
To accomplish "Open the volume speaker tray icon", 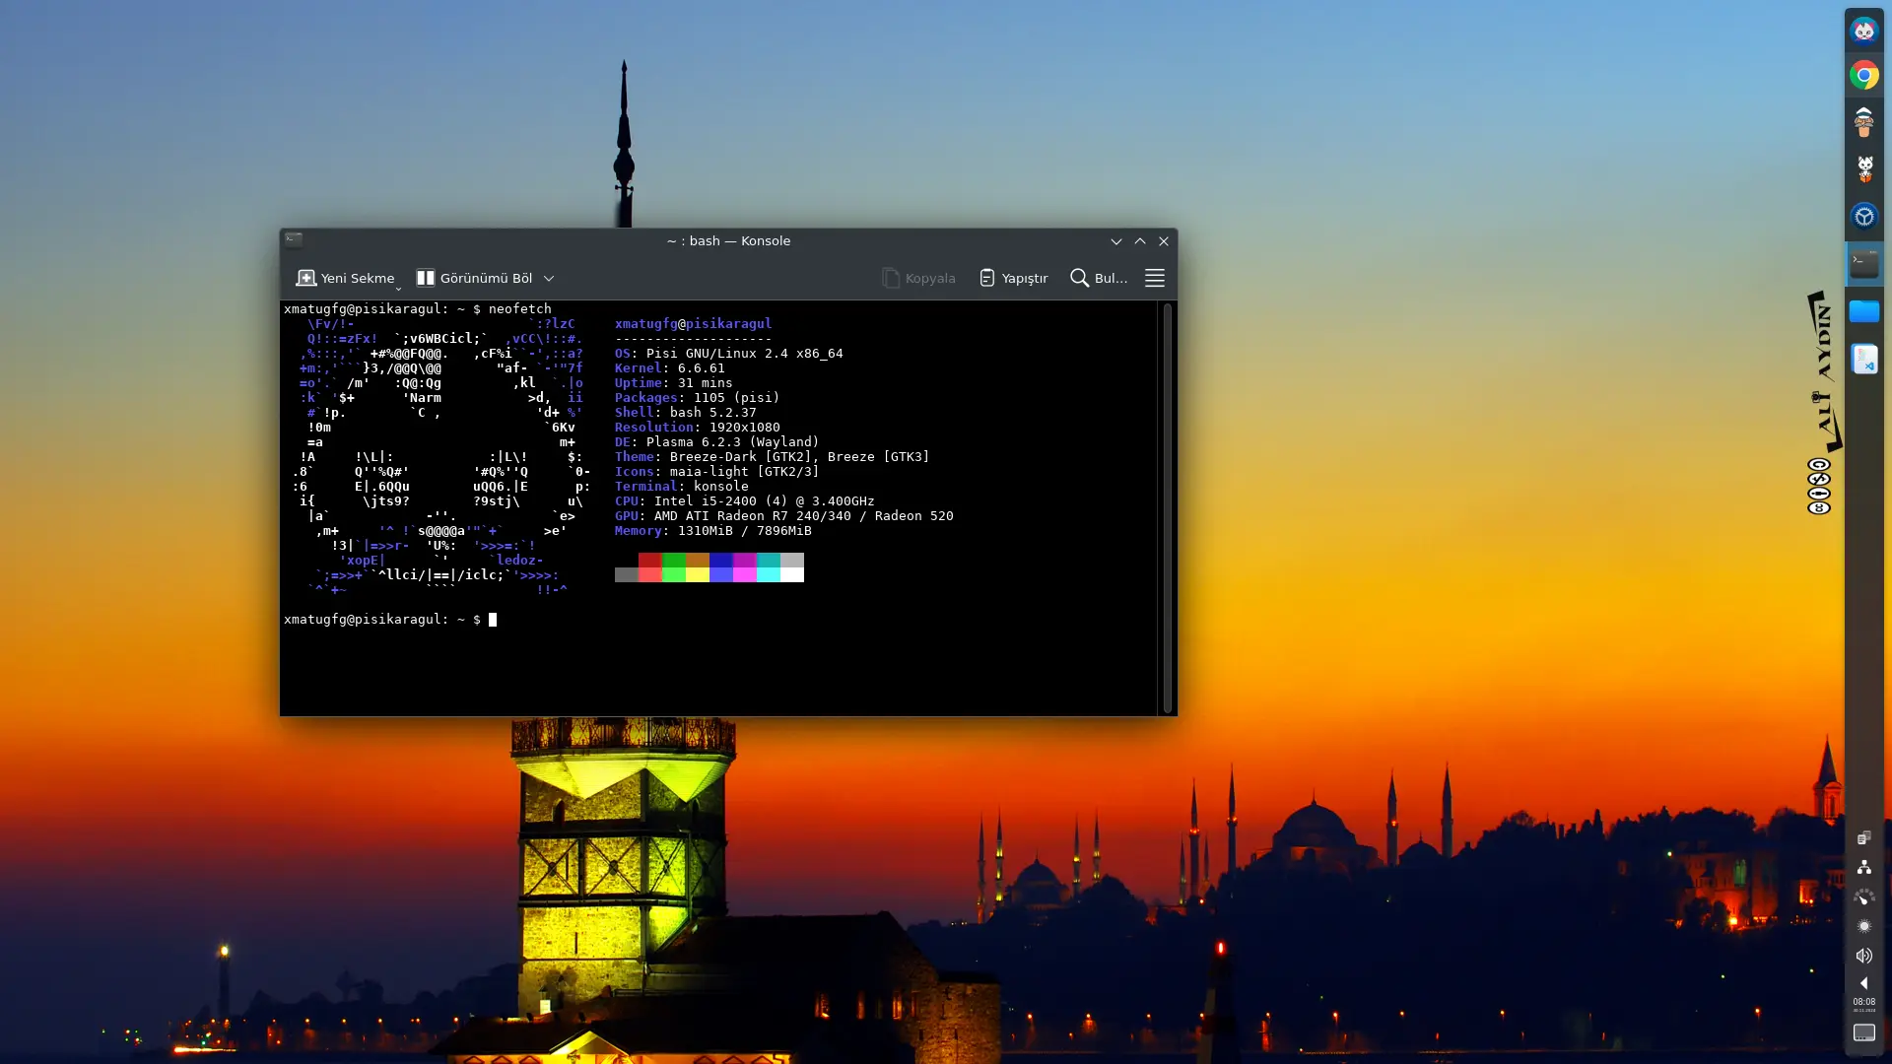I will [x=1863, y=956].
